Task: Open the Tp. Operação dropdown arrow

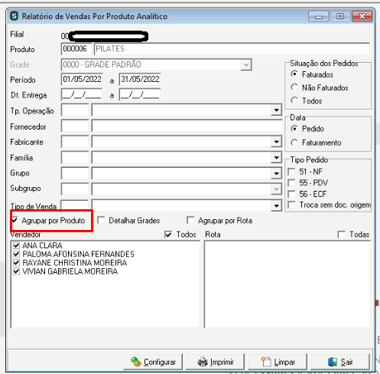Action: [276, 110]
